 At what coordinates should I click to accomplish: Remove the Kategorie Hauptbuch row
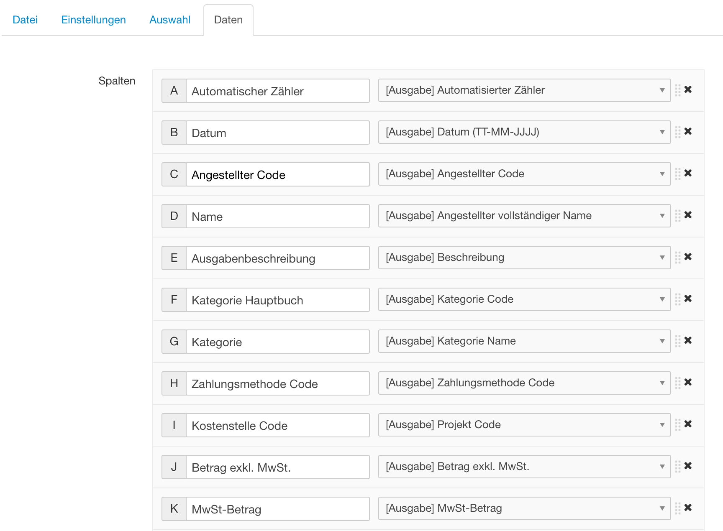pos(688,299)
